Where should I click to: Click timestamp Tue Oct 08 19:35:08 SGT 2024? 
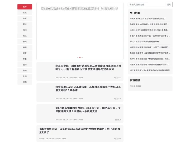pos(69,78)
